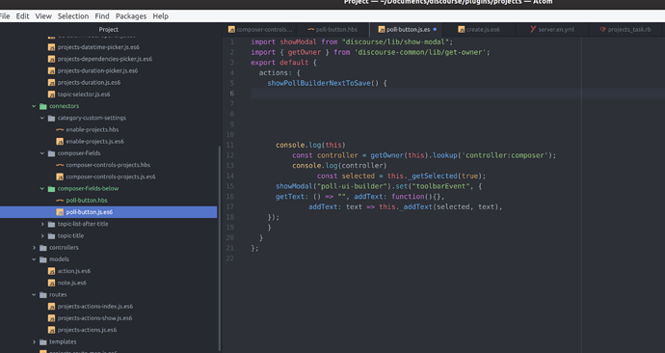Expand the topic-title folder
The height and width of the screenshot is (353, 665).
click(42, 235)
